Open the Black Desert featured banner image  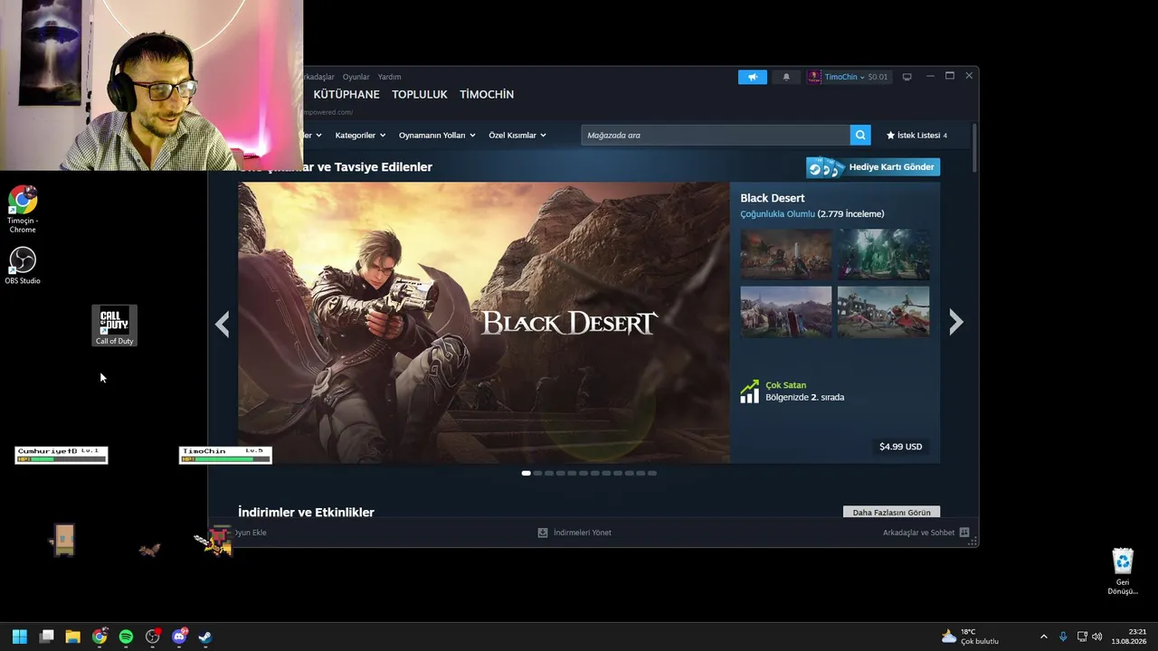(x=484, y=323)
